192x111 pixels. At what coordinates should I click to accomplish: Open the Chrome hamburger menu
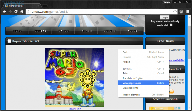coord(188,12)
